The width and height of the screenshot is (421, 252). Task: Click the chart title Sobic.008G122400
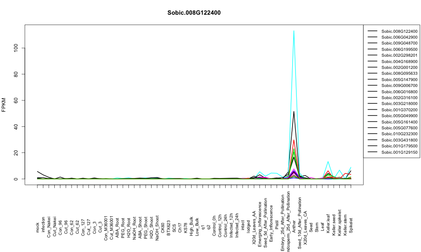click(194, 13)
